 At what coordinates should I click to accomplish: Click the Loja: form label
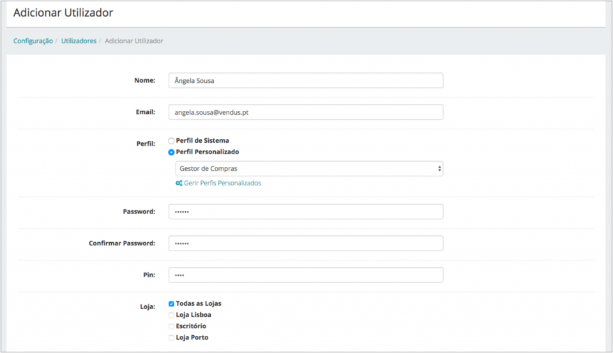[x=147, y=306]
